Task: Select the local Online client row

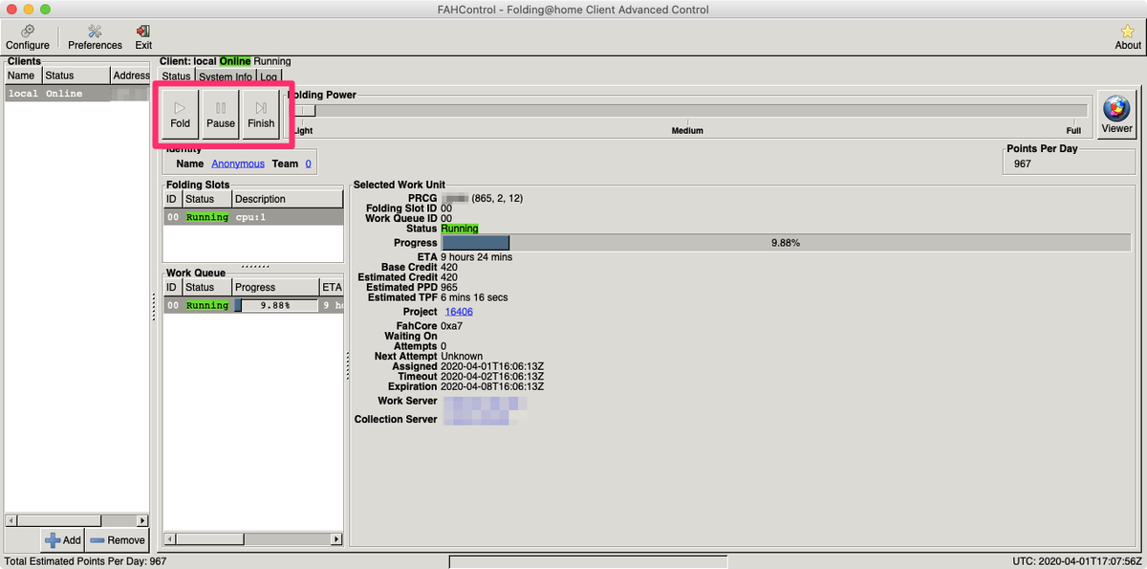Action: [76, 94]
